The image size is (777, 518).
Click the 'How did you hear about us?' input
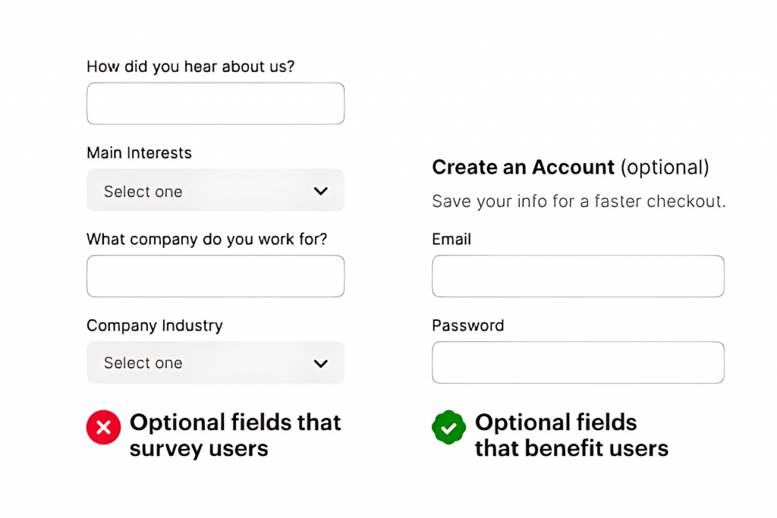click(x=215, y=103)
